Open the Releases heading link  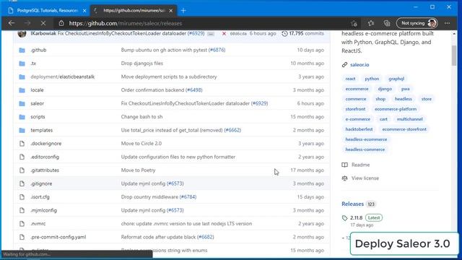pos(352,204)
